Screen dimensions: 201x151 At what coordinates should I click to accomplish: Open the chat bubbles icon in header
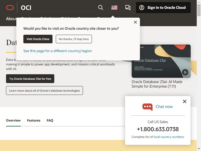coord(128,8)
